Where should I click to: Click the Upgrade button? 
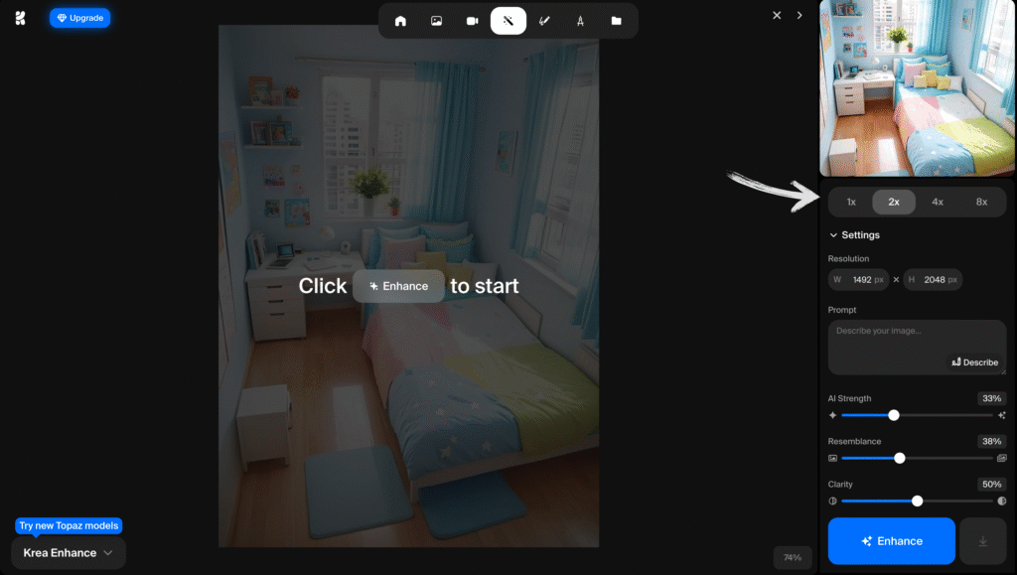coord(79,17)
